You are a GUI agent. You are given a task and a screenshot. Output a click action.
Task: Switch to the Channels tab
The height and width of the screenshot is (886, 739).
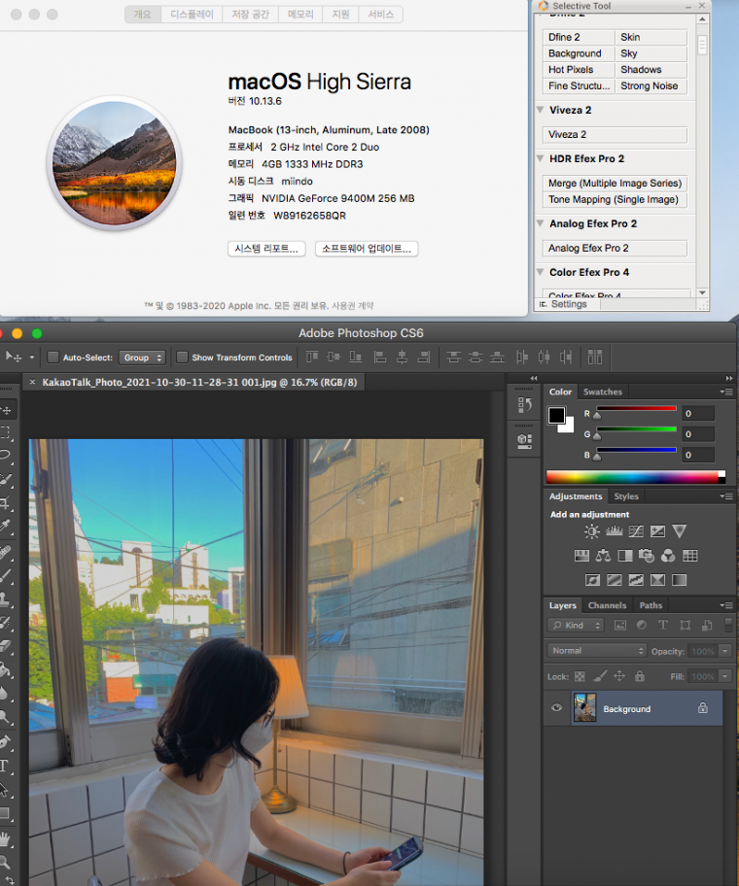pyautogui.click(x=608, y=605)
